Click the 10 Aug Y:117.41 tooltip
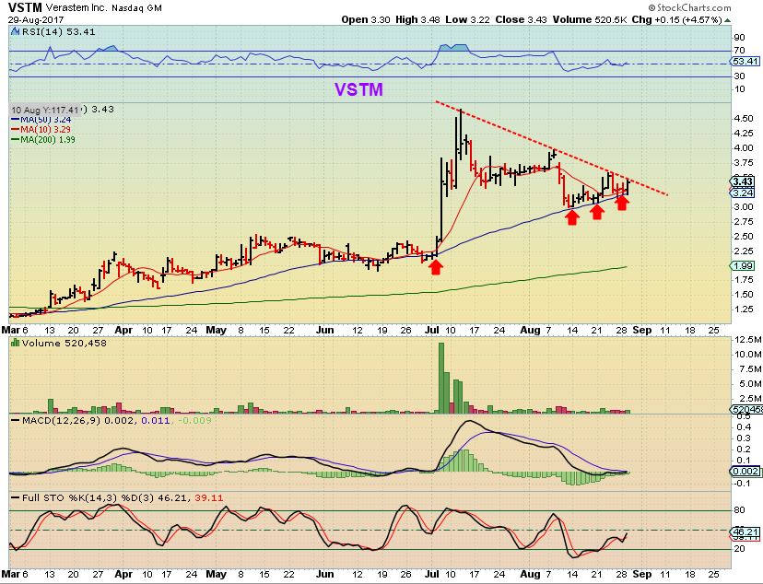Viewport: 763px width, 584px height. click(x=46, y=110)
